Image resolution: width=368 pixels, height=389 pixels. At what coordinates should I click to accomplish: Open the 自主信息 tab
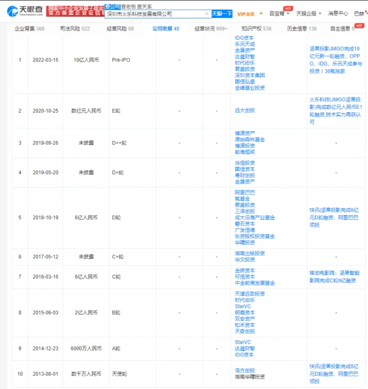[x=342, y=29]
